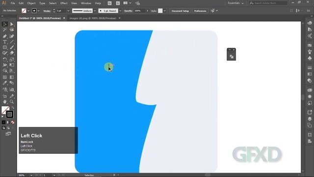Click the Opacity percentage field
Viewport: 314px width, 177px height.
[x=139, y=11]
